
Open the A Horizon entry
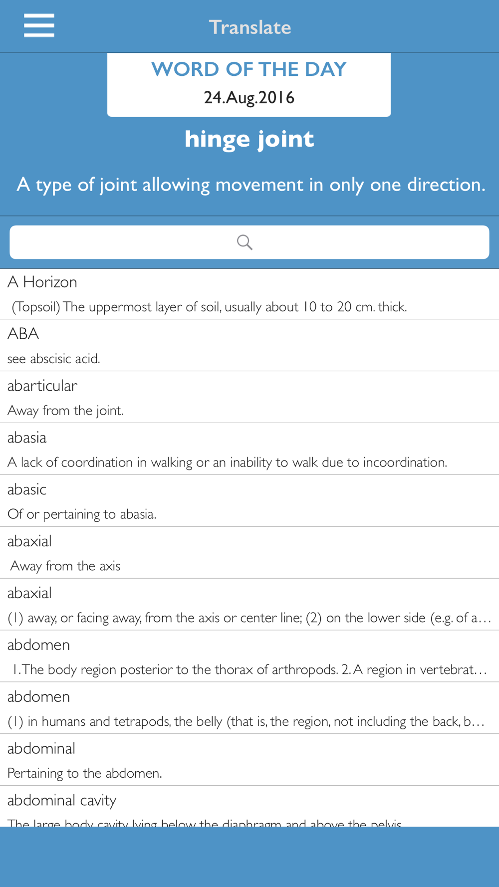249,294
